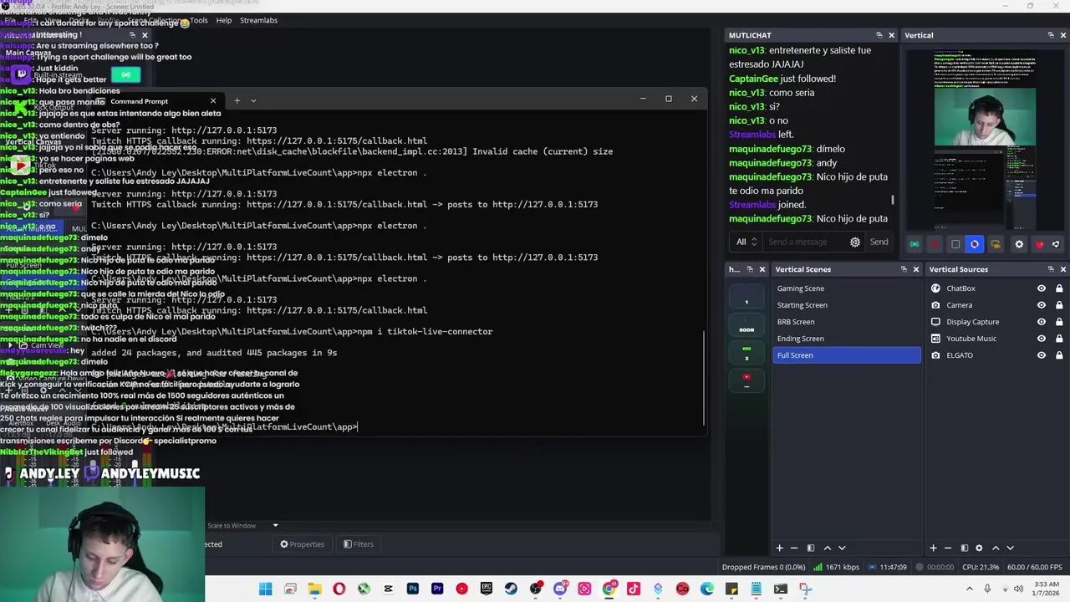Start recording with the red record icon

935,244
